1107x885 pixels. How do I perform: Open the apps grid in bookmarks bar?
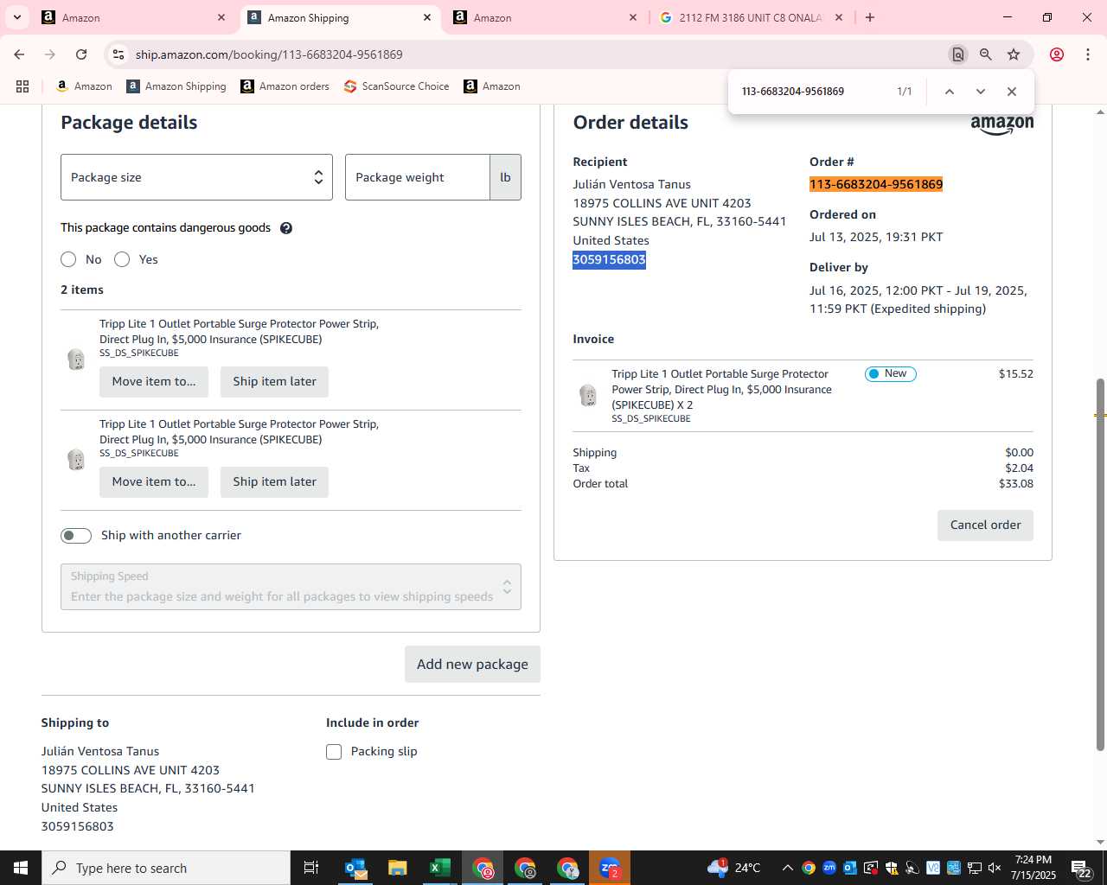pos(22,86)
